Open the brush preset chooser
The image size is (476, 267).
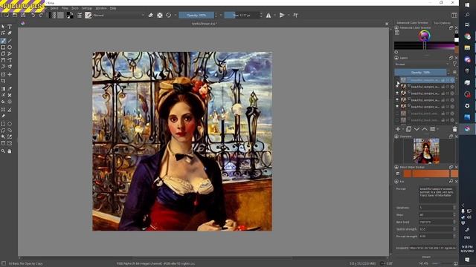89,15
